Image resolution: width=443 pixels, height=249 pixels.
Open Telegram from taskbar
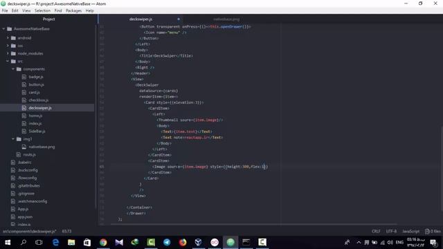click(167, 242)
